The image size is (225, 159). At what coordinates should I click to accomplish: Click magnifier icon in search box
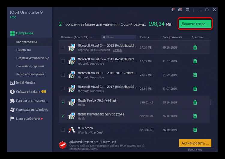[104, 37]
